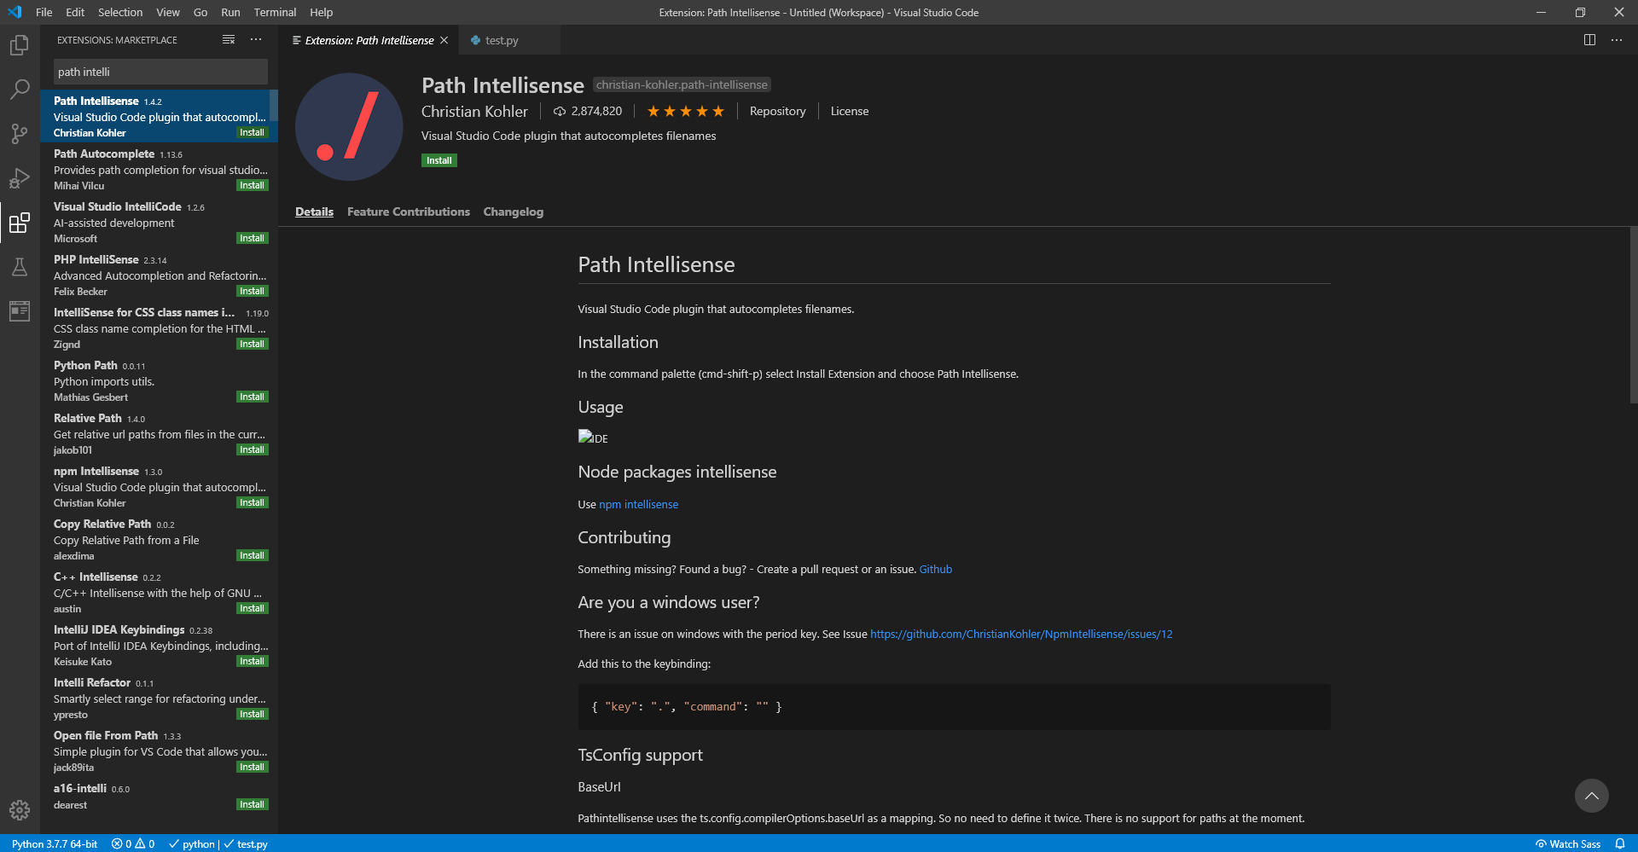
Task: Clear extensions search results icon
Action: [x=229, y=40]
